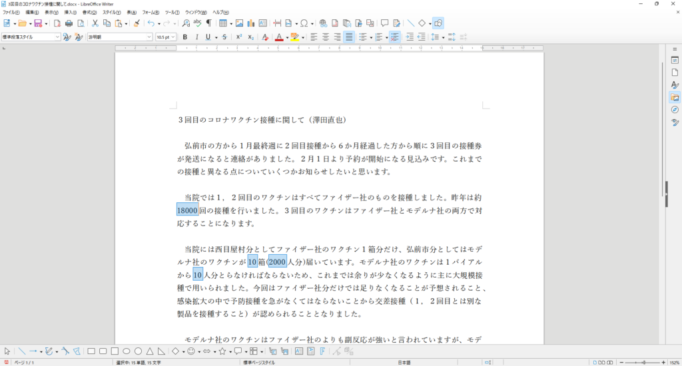
Task: Insert a page break icon
Action: 277,23
